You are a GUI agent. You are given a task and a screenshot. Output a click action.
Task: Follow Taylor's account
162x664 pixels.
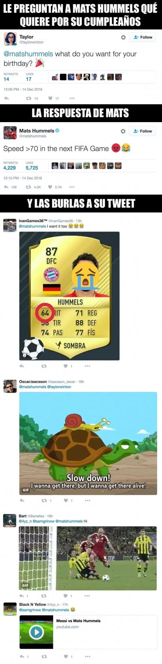tap(143, 37)
